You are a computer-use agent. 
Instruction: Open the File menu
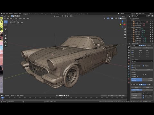[4, 14]
